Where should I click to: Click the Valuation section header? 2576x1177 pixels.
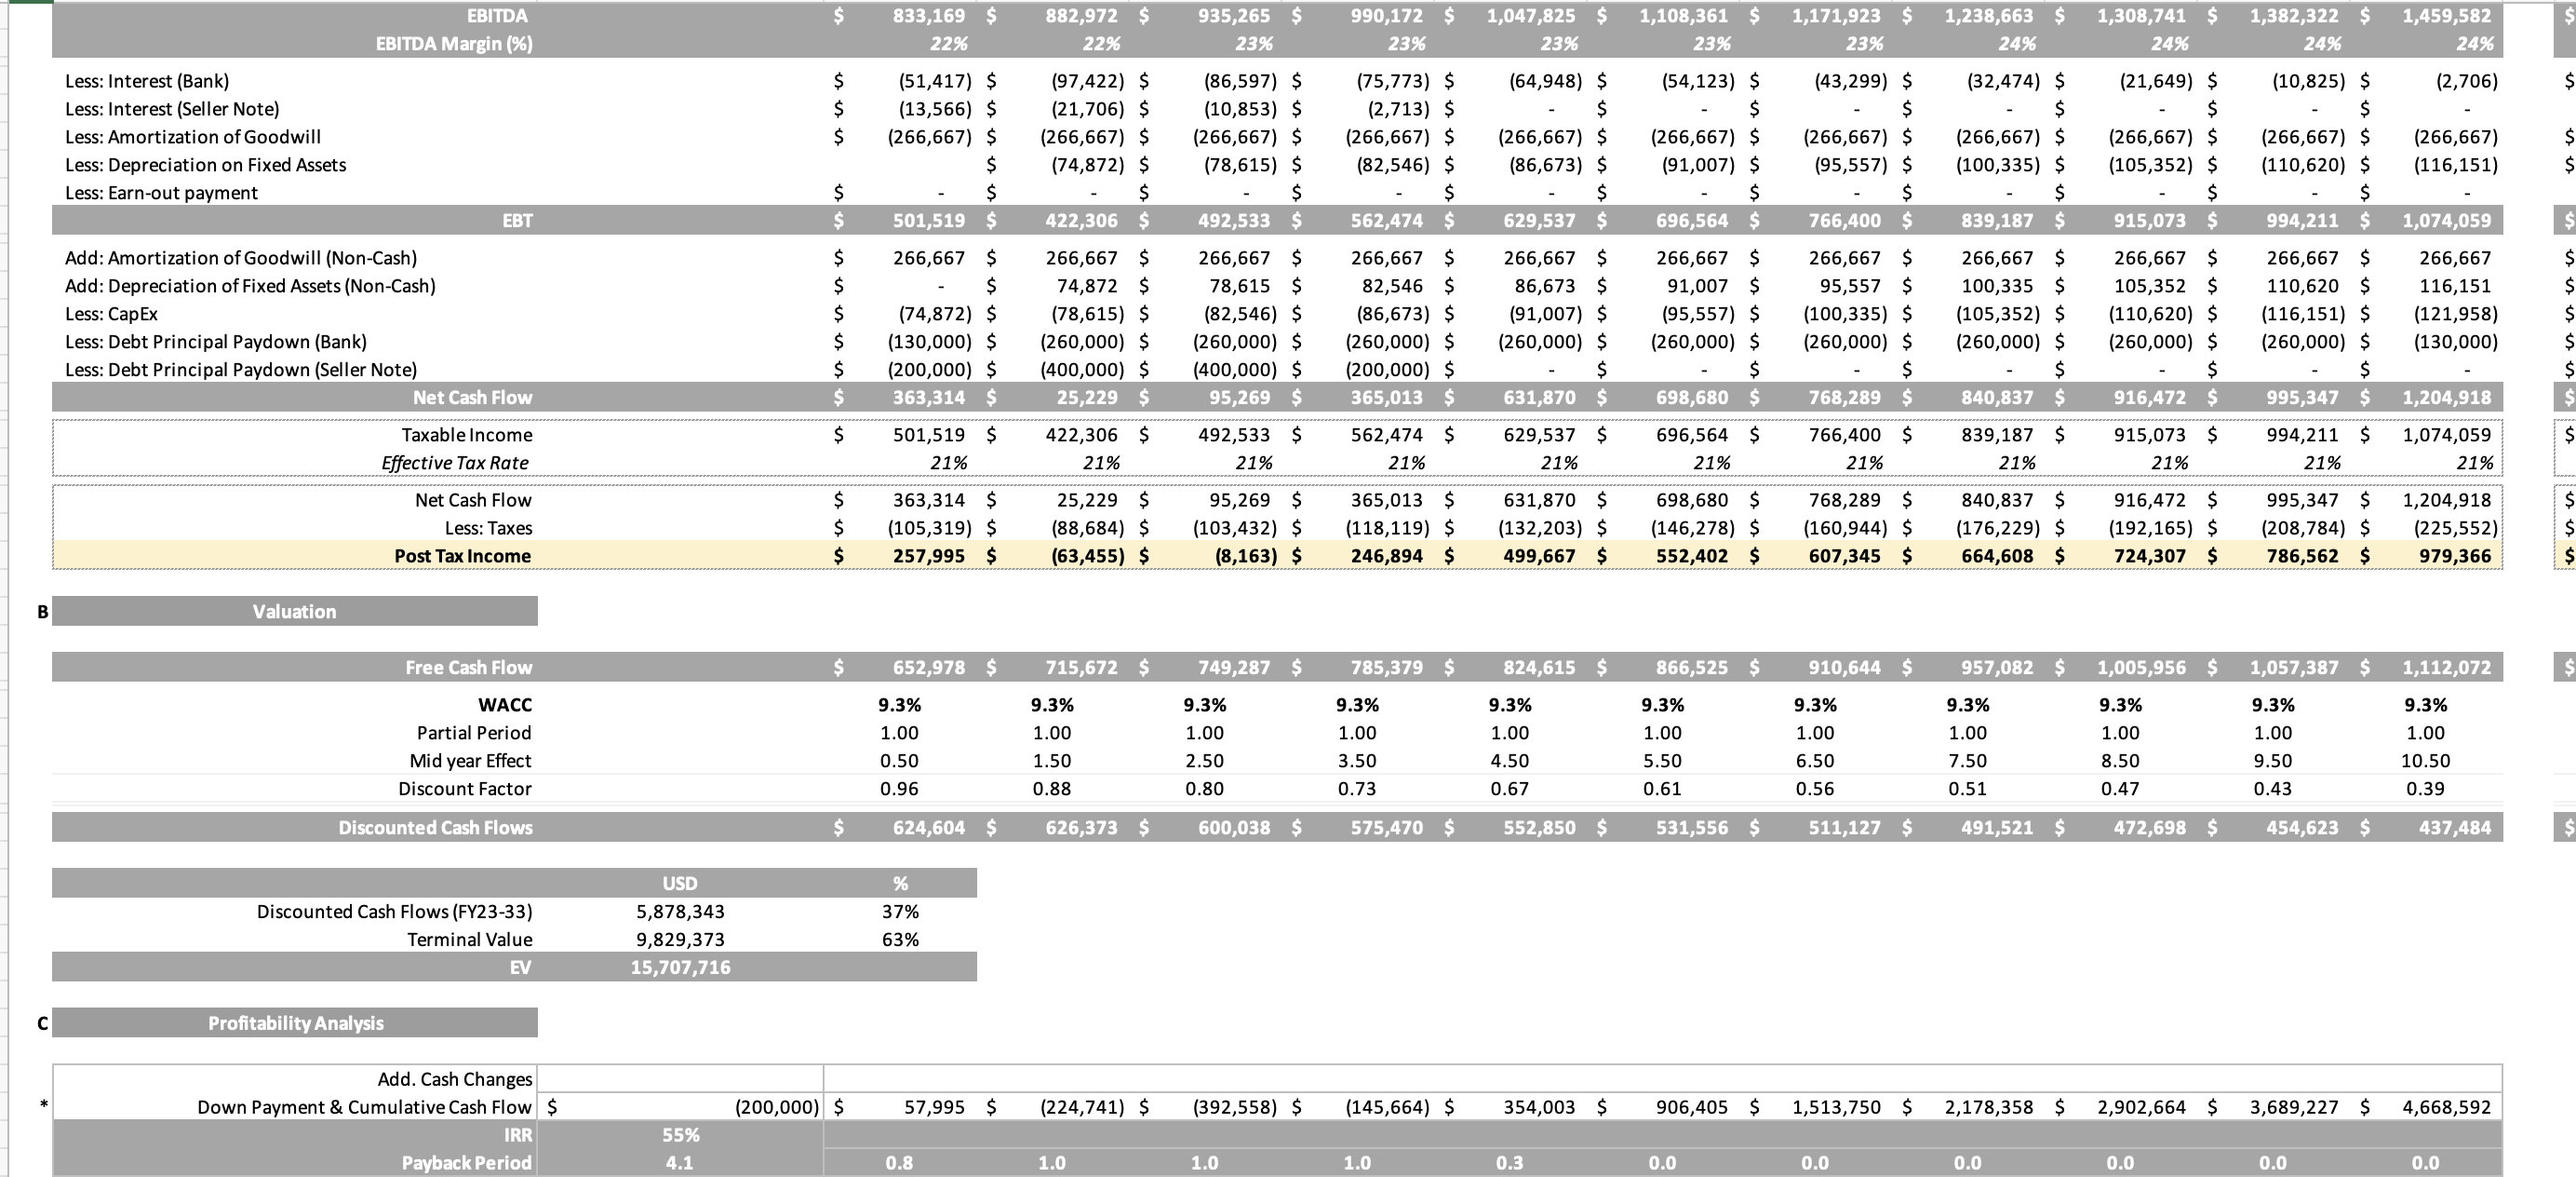coord(294,612)
